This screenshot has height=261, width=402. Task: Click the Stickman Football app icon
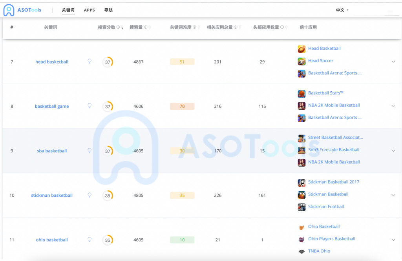(x=301, y=207)
